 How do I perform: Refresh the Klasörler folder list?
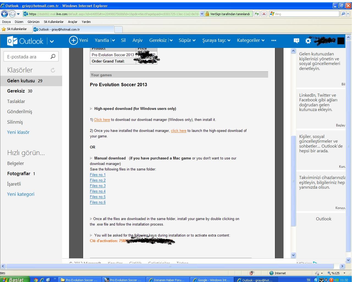(x=53, y=70)
